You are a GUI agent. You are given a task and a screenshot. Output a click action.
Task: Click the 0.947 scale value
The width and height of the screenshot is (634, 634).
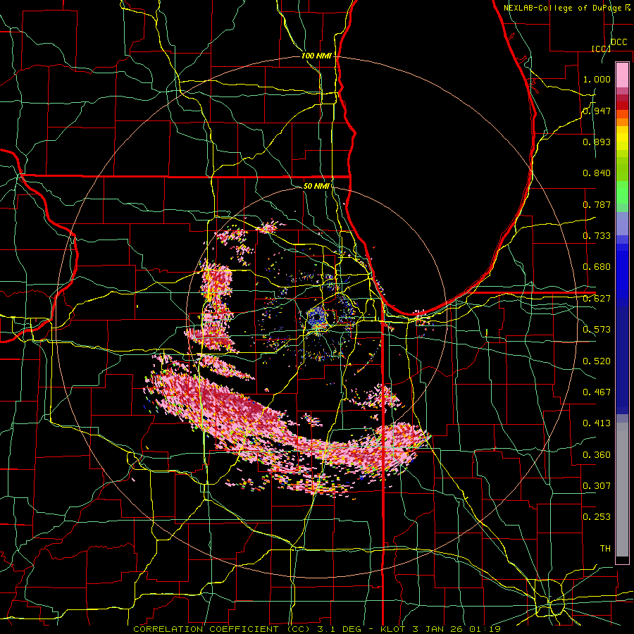tap(597, 111)
